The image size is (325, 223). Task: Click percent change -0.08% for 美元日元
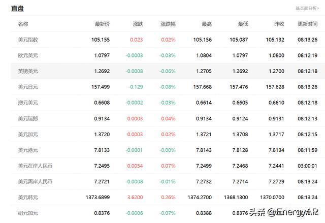pos(167,87)
